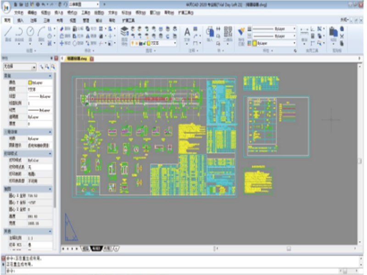Click the Match Properties icon
The height and width of the screenshot is (275, 367).
(x=241, y=32)
